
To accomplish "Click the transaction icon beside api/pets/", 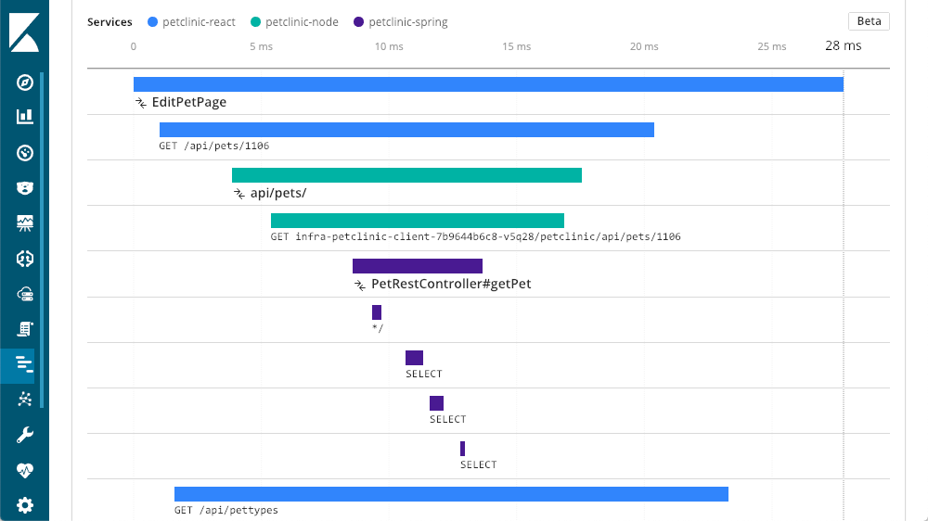I will tap(239, 194).
